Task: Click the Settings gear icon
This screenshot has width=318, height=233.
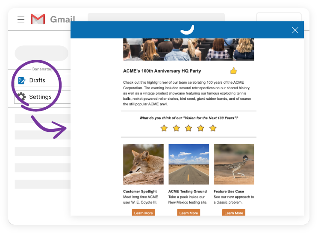Action: 21,97
